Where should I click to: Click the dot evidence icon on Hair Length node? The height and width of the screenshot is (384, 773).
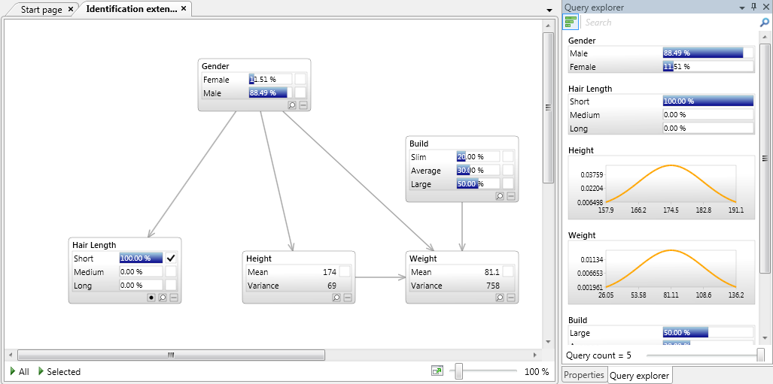(151, 298)
